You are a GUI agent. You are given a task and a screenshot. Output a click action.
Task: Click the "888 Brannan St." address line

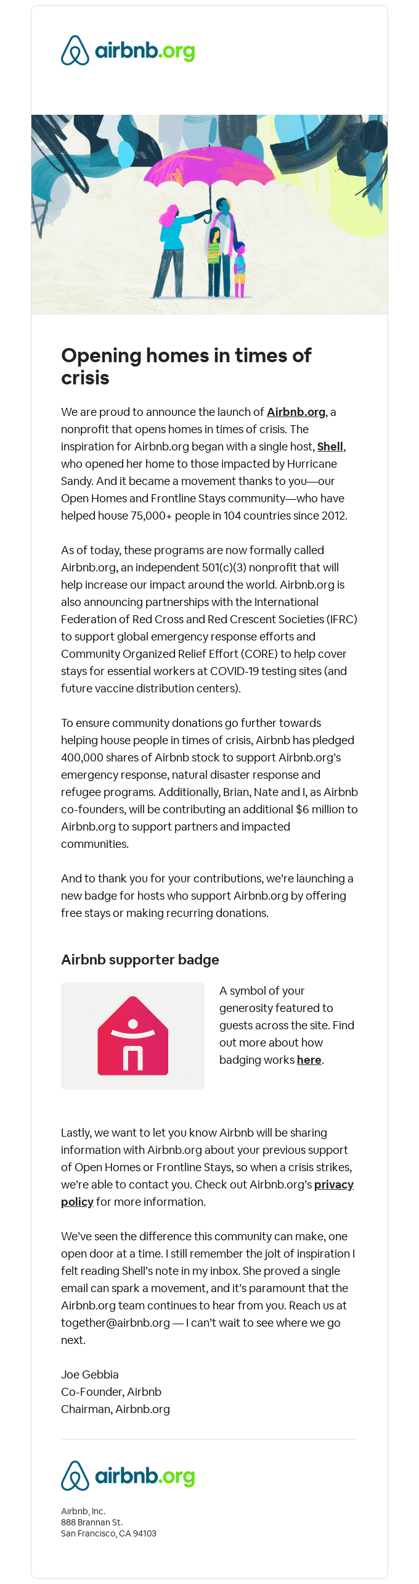92,1522
